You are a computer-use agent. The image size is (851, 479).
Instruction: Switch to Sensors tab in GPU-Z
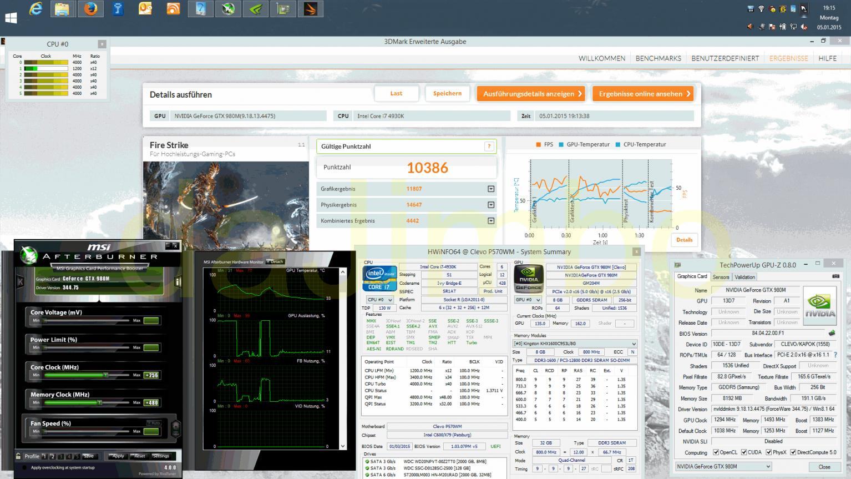(x=721, y=277)
